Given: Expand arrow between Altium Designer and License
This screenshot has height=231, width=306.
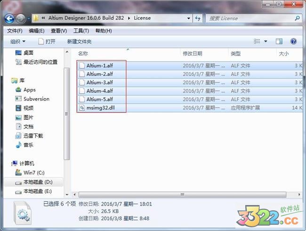Looking at the screenshot, I should tap(129, 18).
